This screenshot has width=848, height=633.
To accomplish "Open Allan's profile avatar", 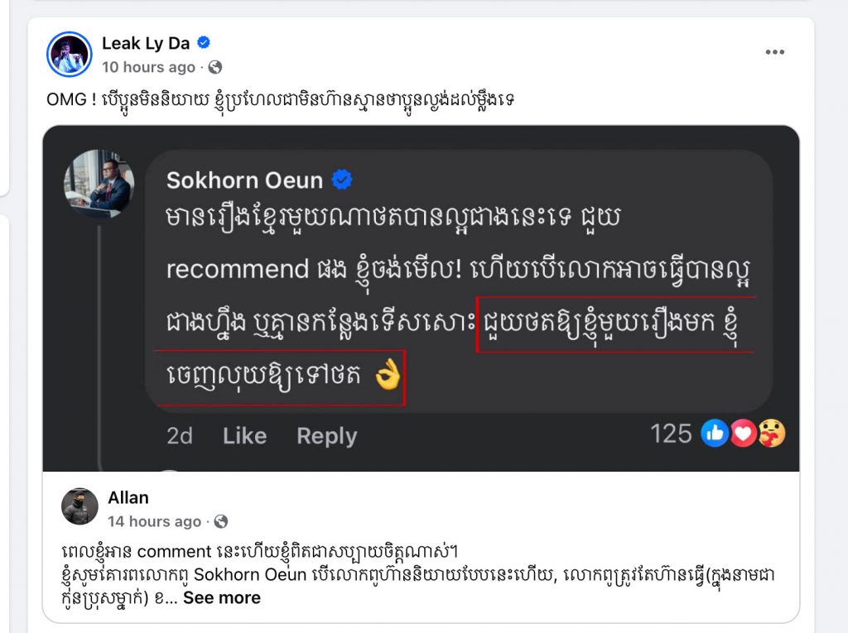I will [x=80, y=506].
